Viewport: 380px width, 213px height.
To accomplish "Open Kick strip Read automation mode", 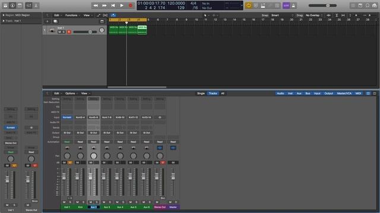I will (80, 142).
